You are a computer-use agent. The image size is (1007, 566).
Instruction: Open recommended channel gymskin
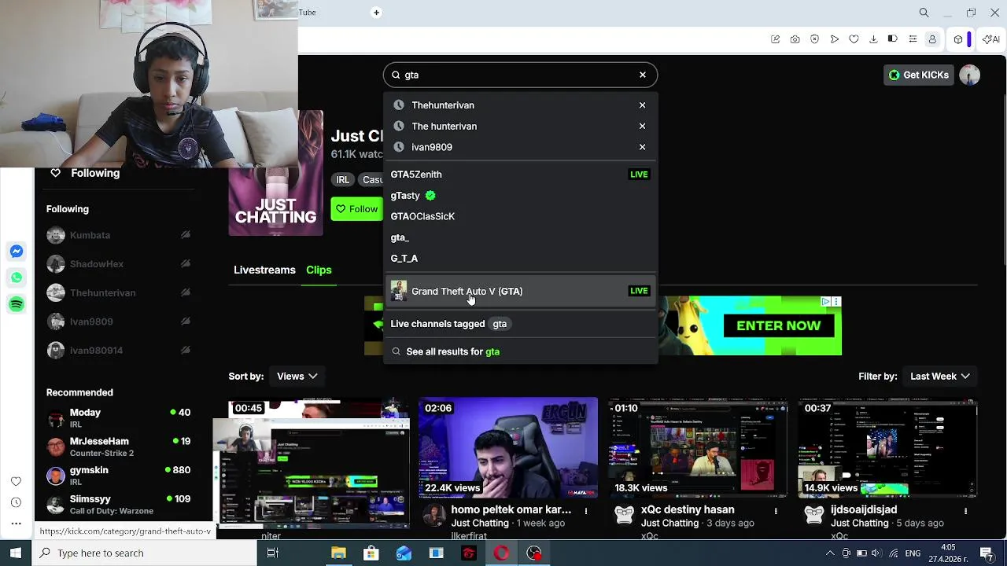click(118, 476)
